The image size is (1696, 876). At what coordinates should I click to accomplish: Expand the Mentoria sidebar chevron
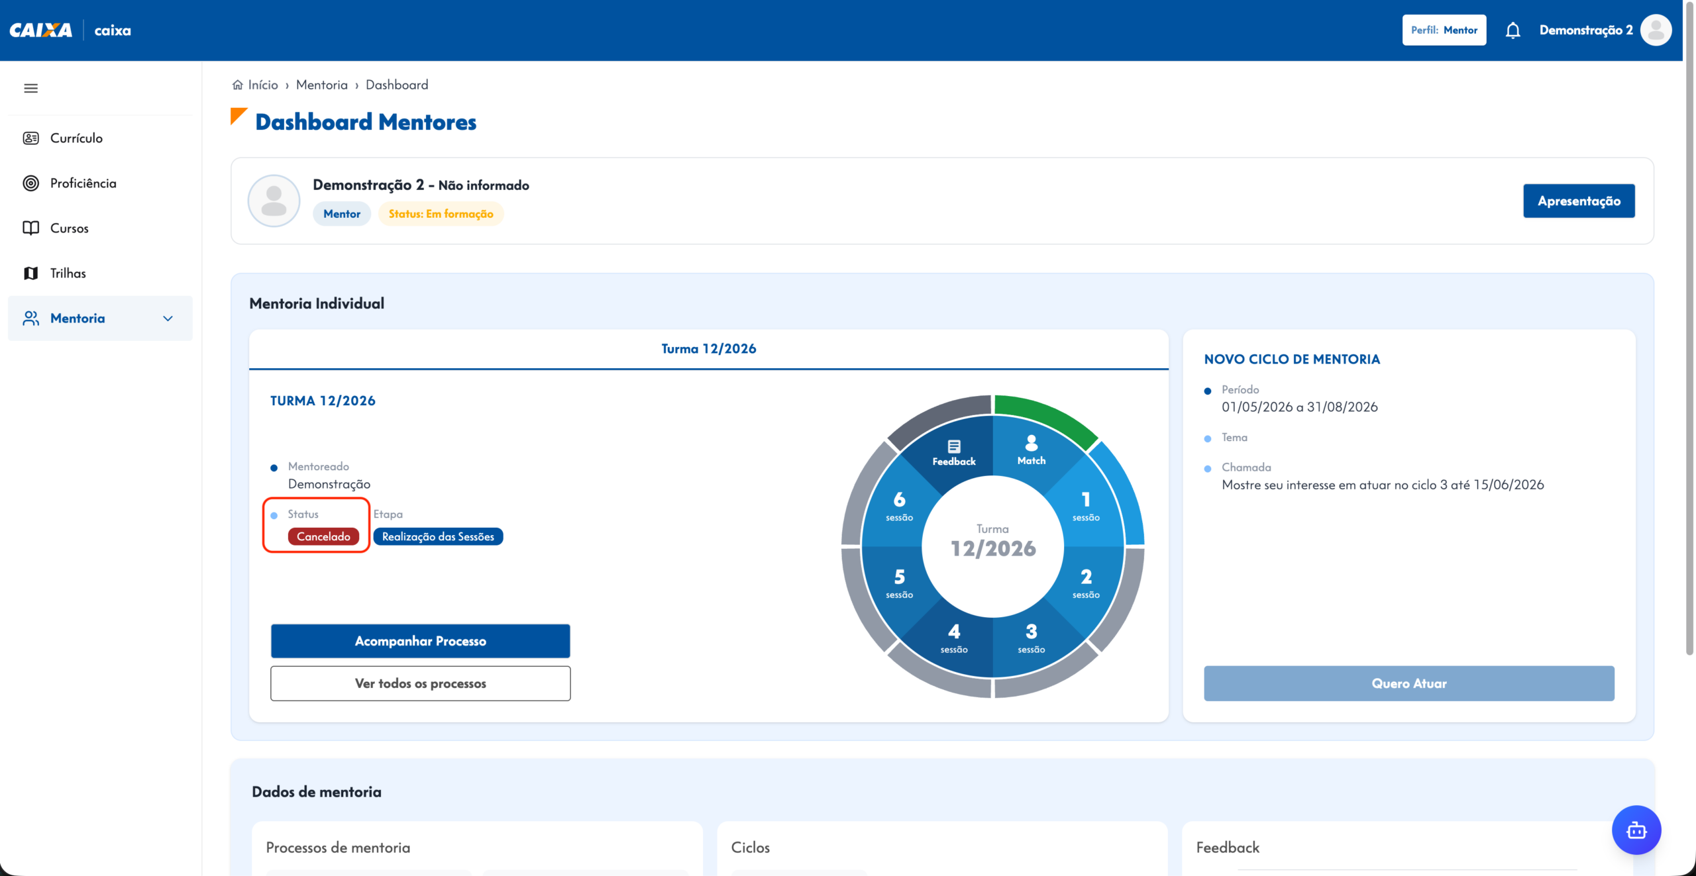pos(168,318)
